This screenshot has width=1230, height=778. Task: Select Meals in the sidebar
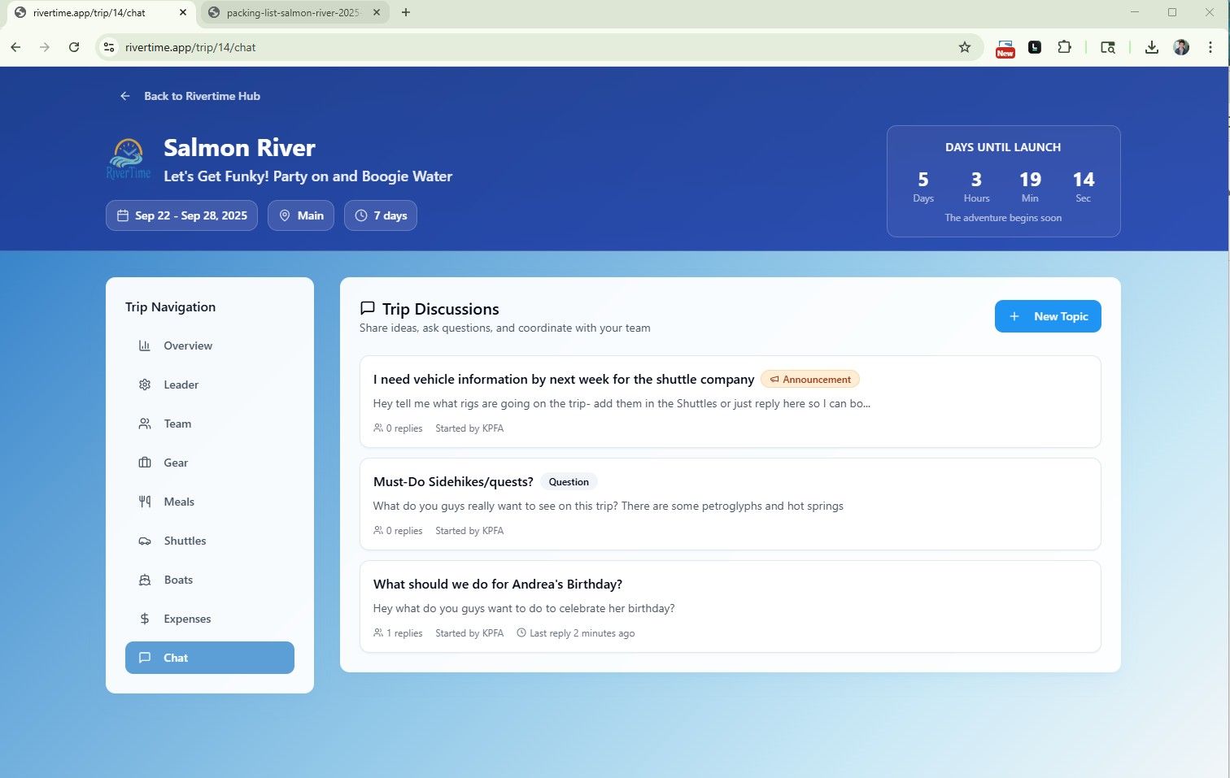tap(178, 502)
